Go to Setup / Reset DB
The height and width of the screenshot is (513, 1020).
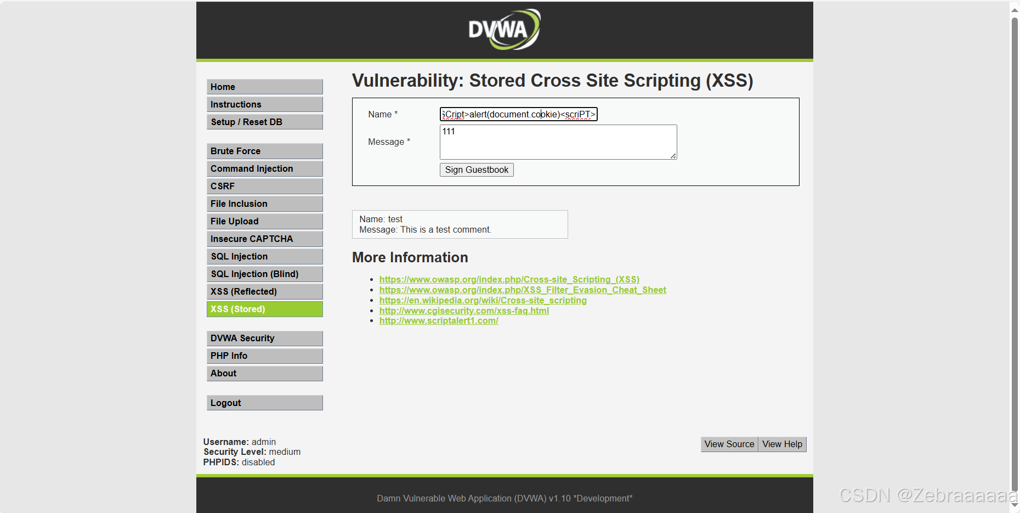tap(265, 122)
